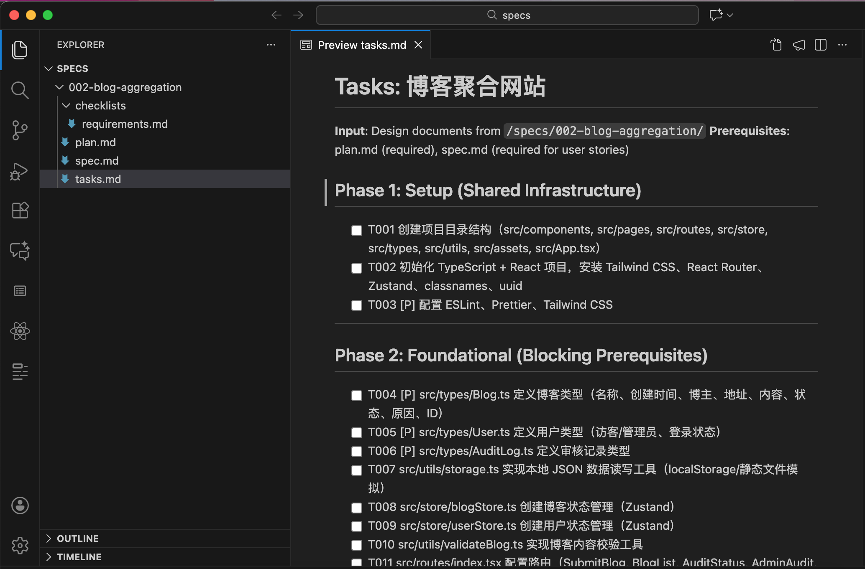Open the Manage gear icon
The width and height of the screenshot is (865, 569).
coord(20,545)
